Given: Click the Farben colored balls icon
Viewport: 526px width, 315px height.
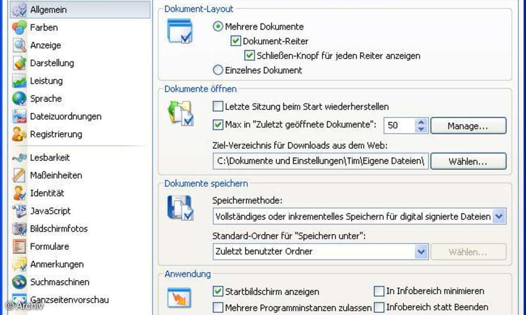Looking at the screenshot, I should [19, 28].
